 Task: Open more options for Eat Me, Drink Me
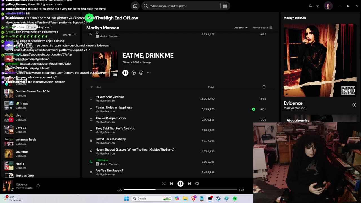pos(149,73)
